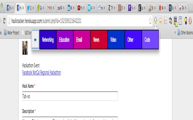Click the phone with lightbulb extension icon

coord(185,21)
